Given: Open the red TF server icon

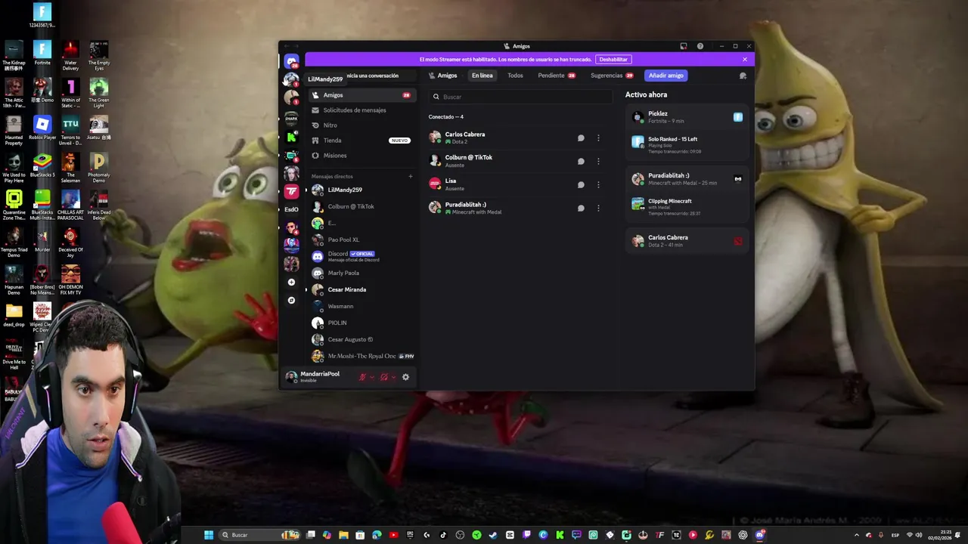Looking at the screenshot, I should tap(291, 191).
